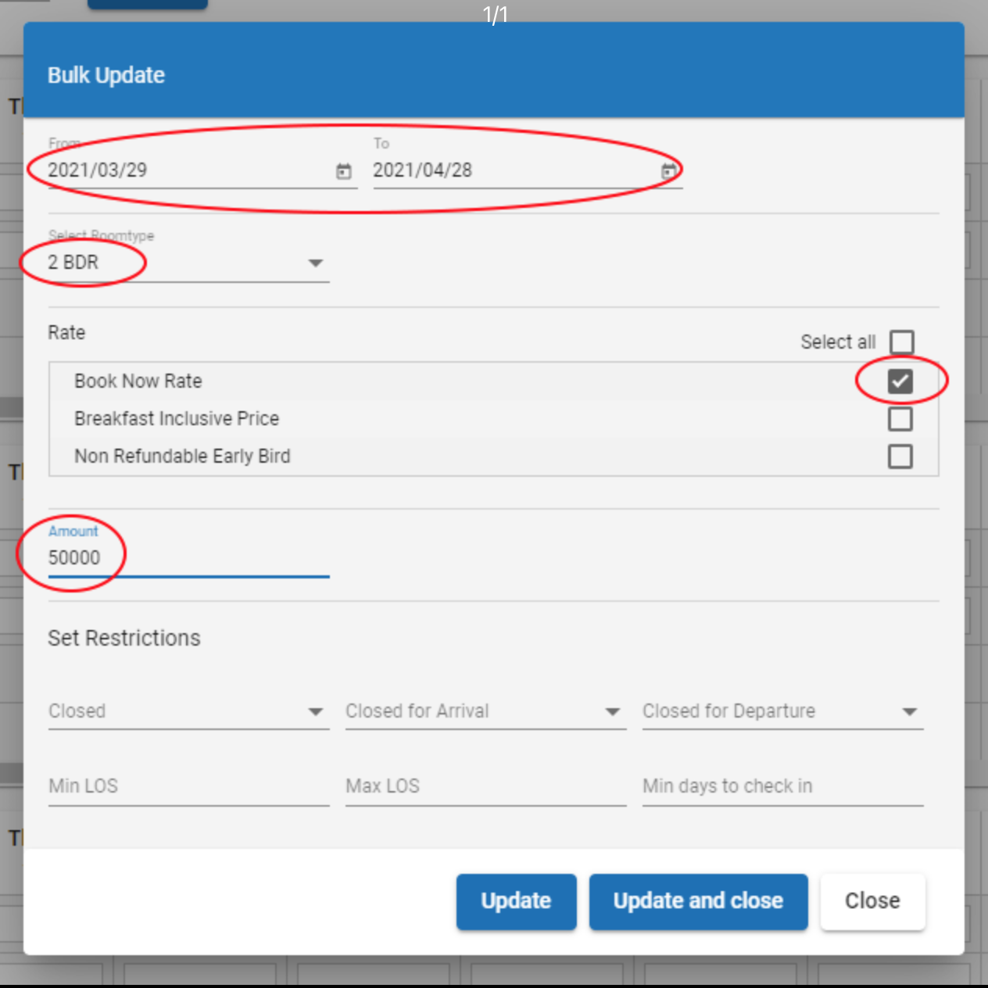This screenshot has width=988, height=988.
Task: Select the Book Now Rate row label
Action: 138,381
